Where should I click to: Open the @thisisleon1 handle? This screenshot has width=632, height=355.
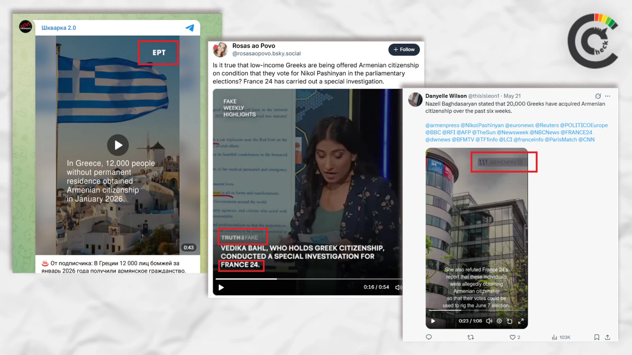483,96
